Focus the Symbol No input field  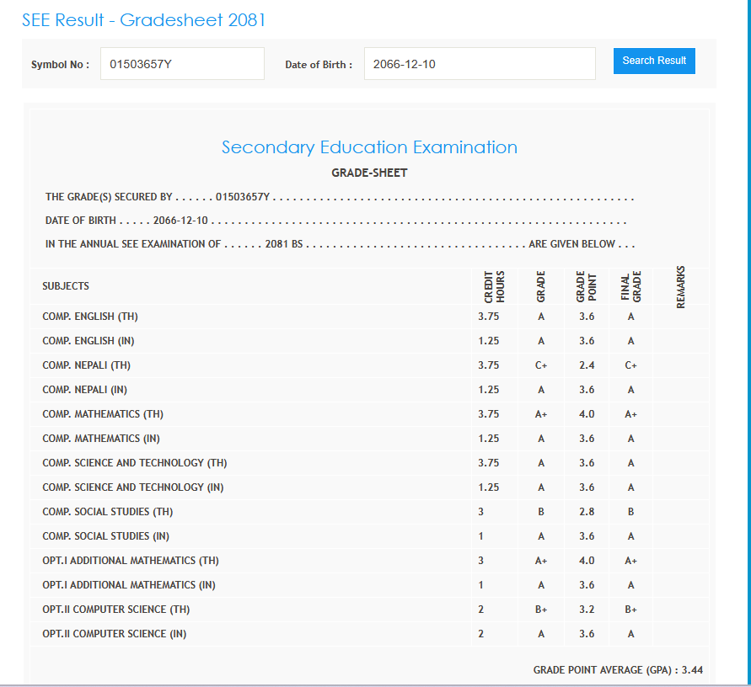(x=182, y=64)
